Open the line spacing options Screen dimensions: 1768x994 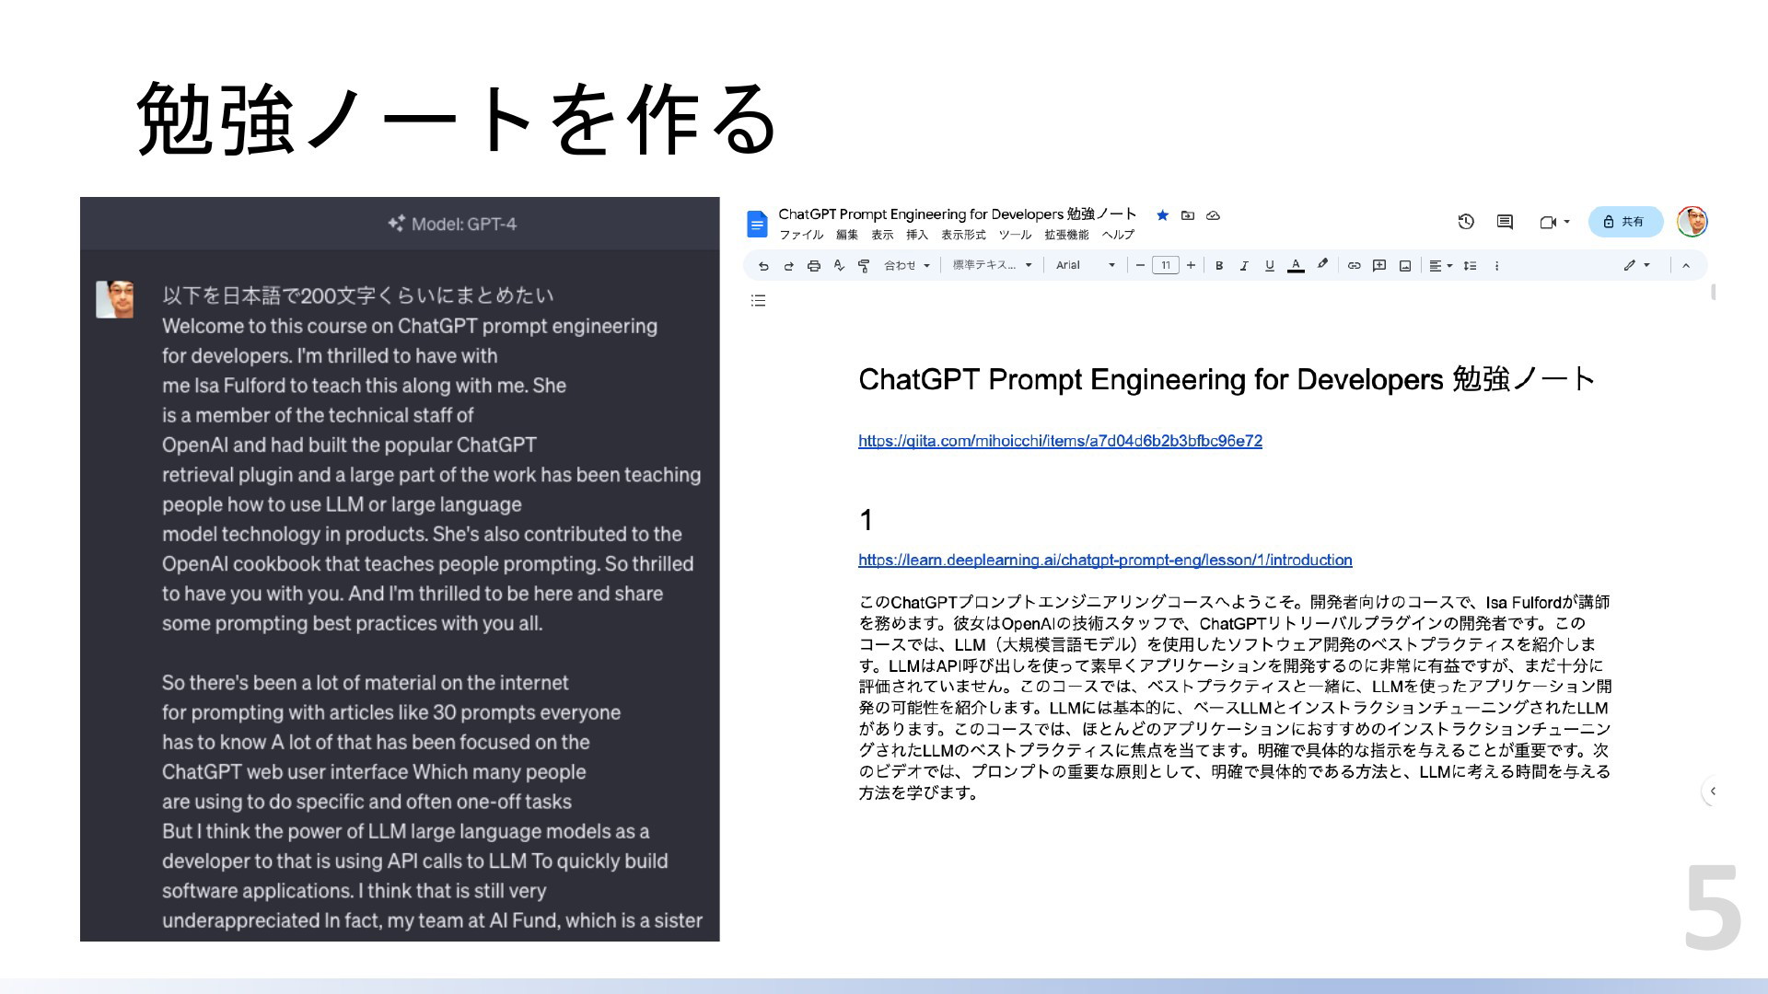[1471, 266]
